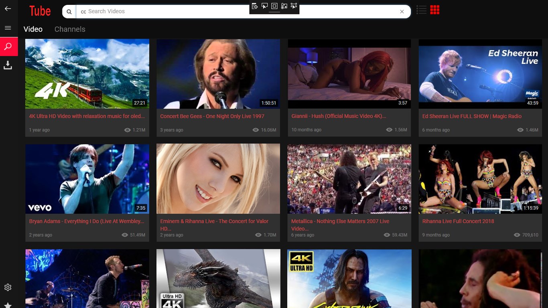The height and width of the screenshot is (308, 548).
Task: Click the '10 months ago' upload date
Action: coord(306,130)
